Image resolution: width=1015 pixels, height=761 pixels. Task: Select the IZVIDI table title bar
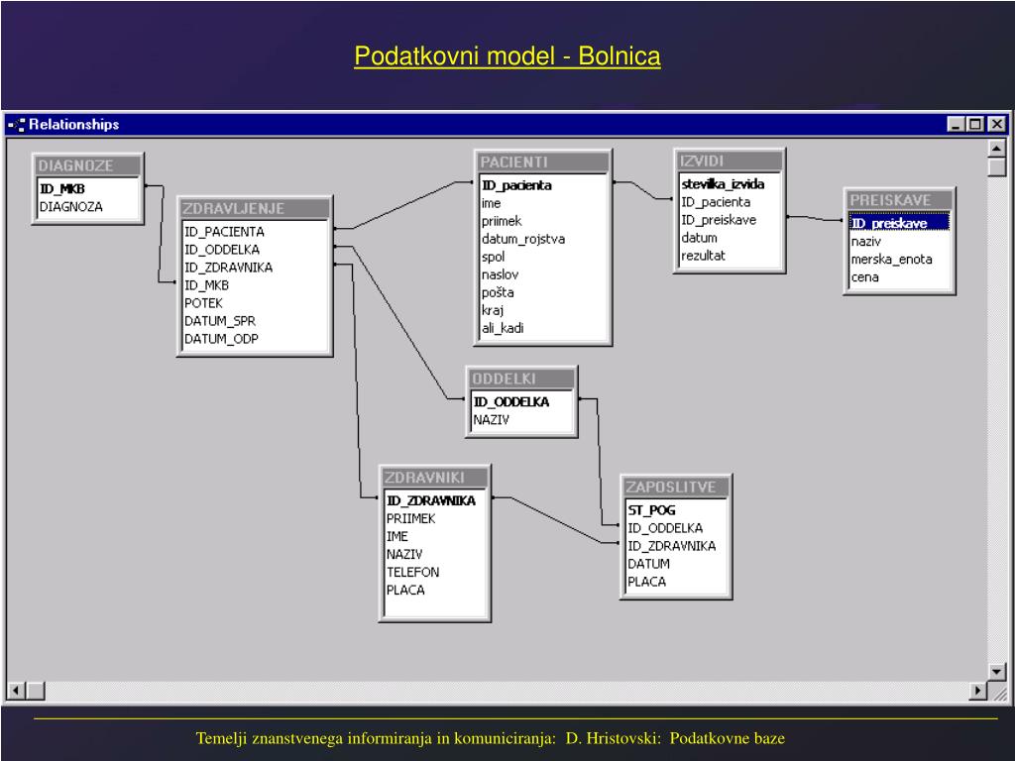click(x=730, y=161)
